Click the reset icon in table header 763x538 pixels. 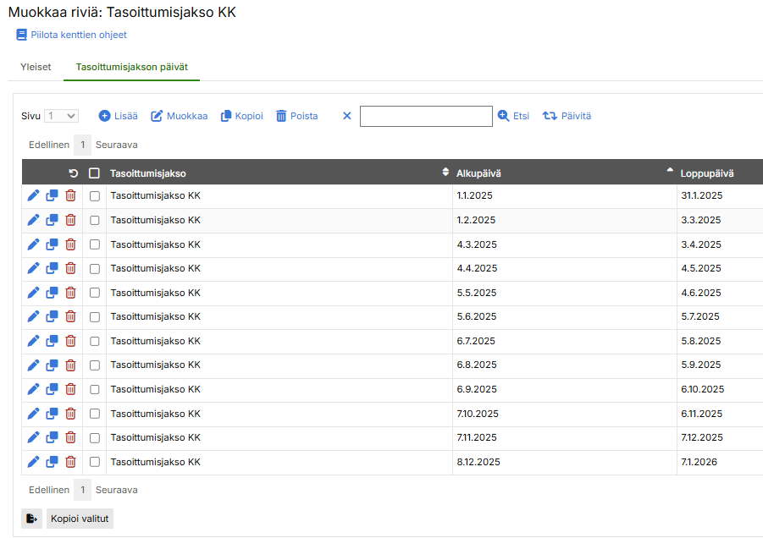pyautogui.click(x=73, y=173)
